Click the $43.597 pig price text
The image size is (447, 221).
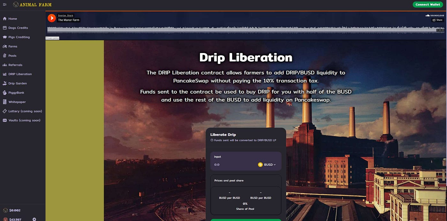(15, 219)
